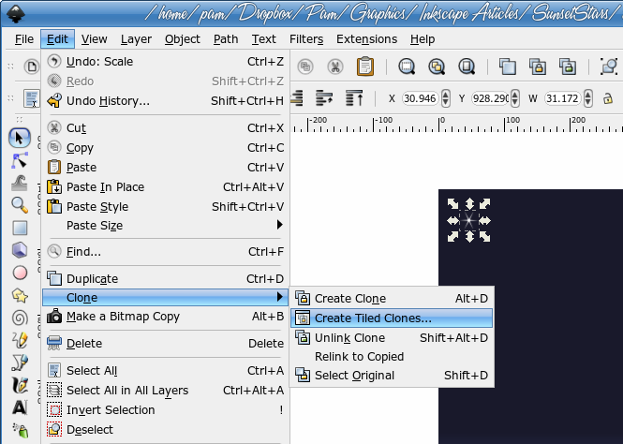Click the X coordinate spinner arrows

[x=445, y=98]
